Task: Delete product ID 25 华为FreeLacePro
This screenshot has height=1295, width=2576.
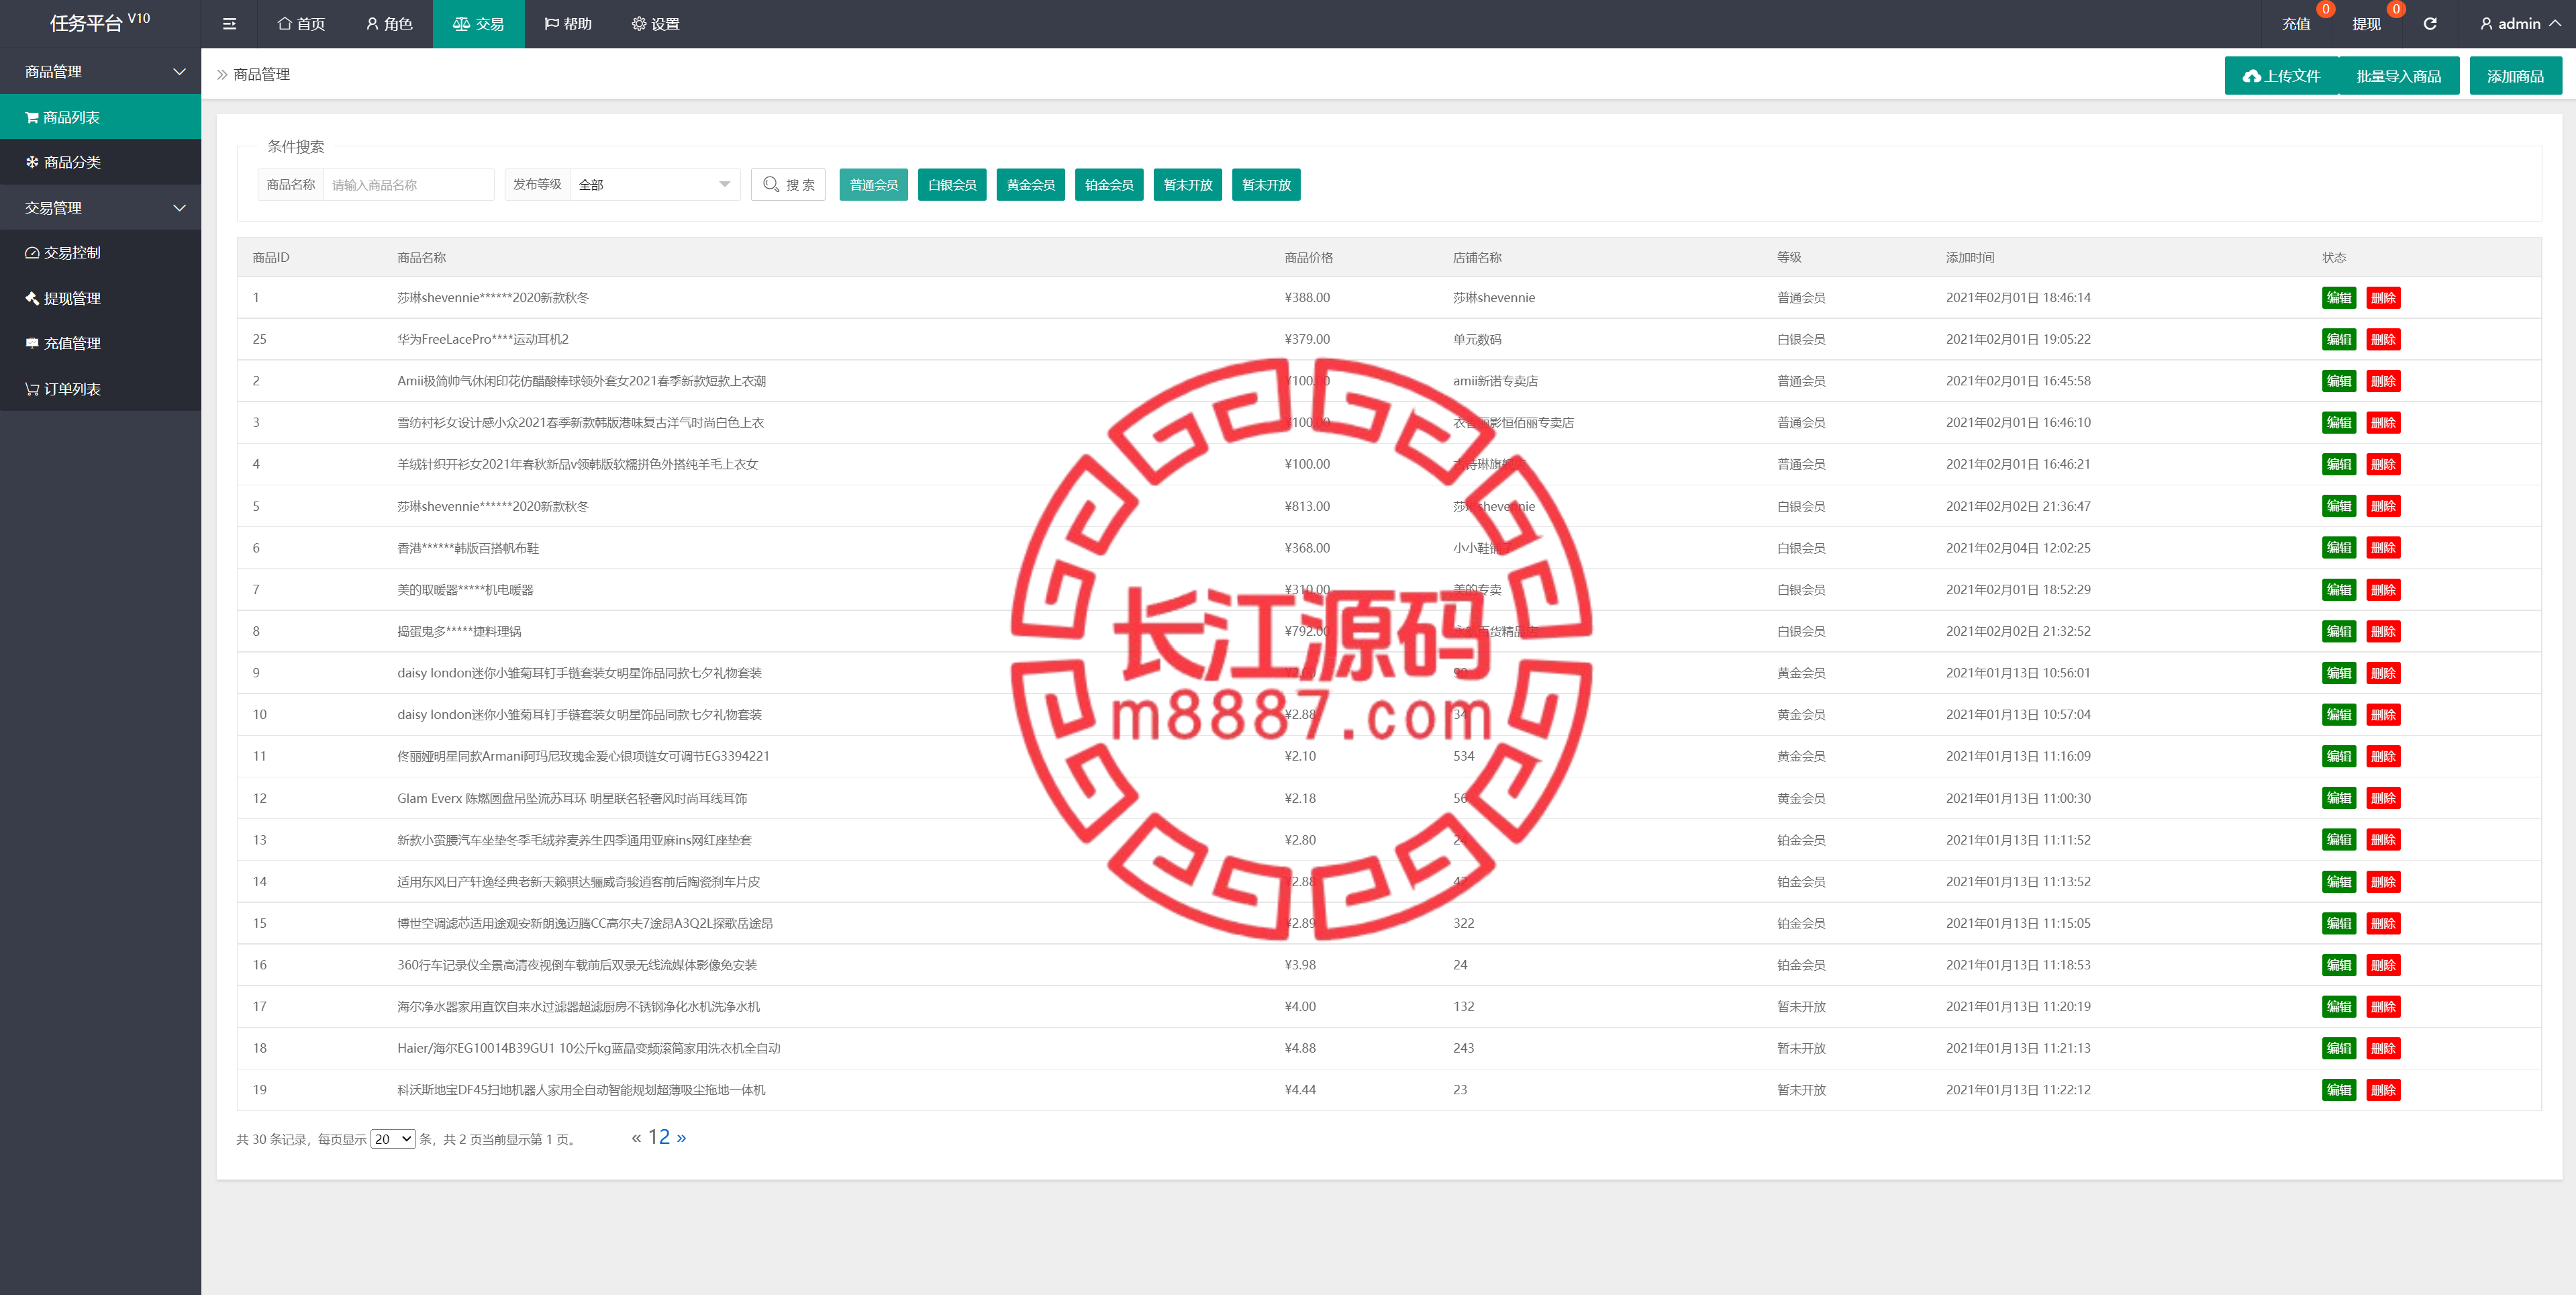Action: point(2383,339)
